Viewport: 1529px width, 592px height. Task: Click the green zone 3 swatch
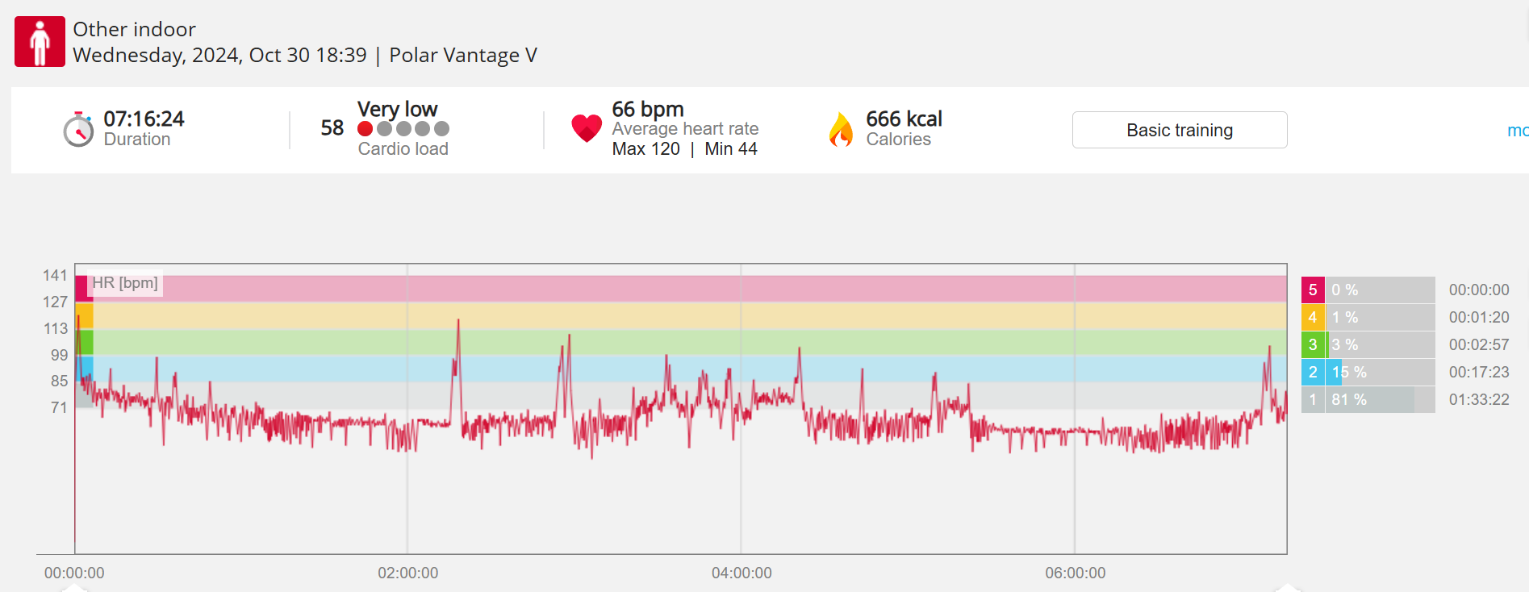coord(1313,344)
